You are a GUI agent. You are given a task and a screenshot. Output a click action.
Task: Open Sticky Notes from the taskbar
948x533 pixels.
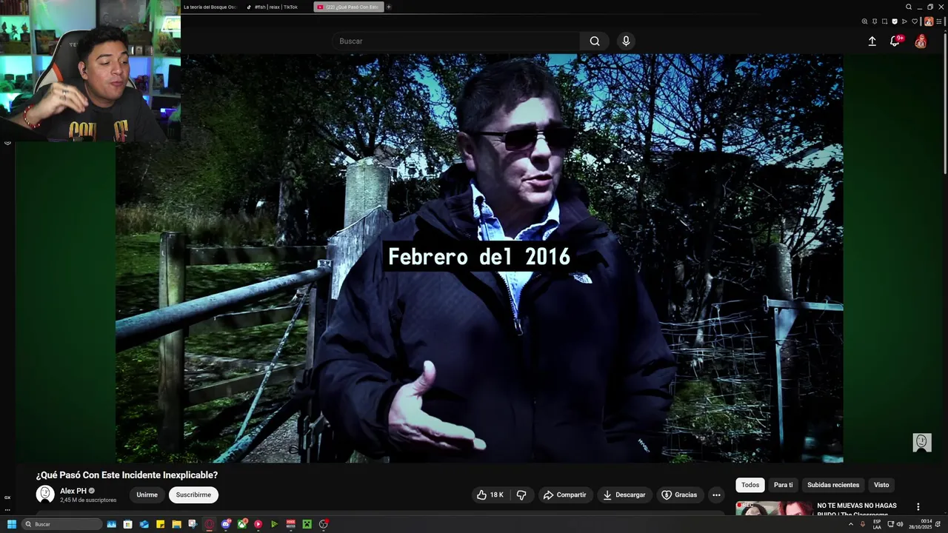(160, 524)
